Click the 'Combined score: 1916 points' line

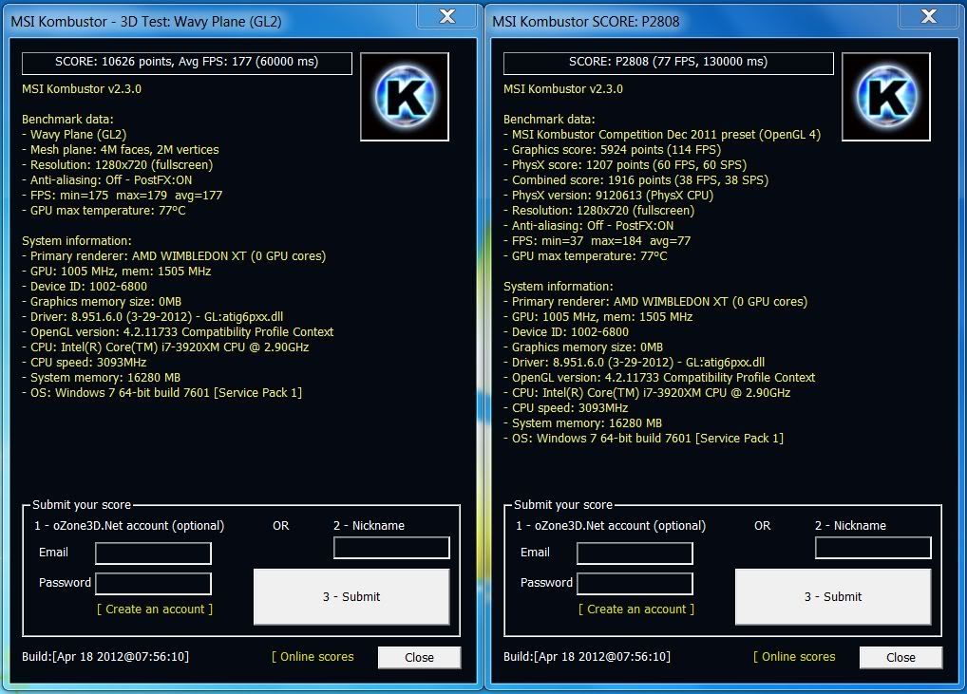636,180
